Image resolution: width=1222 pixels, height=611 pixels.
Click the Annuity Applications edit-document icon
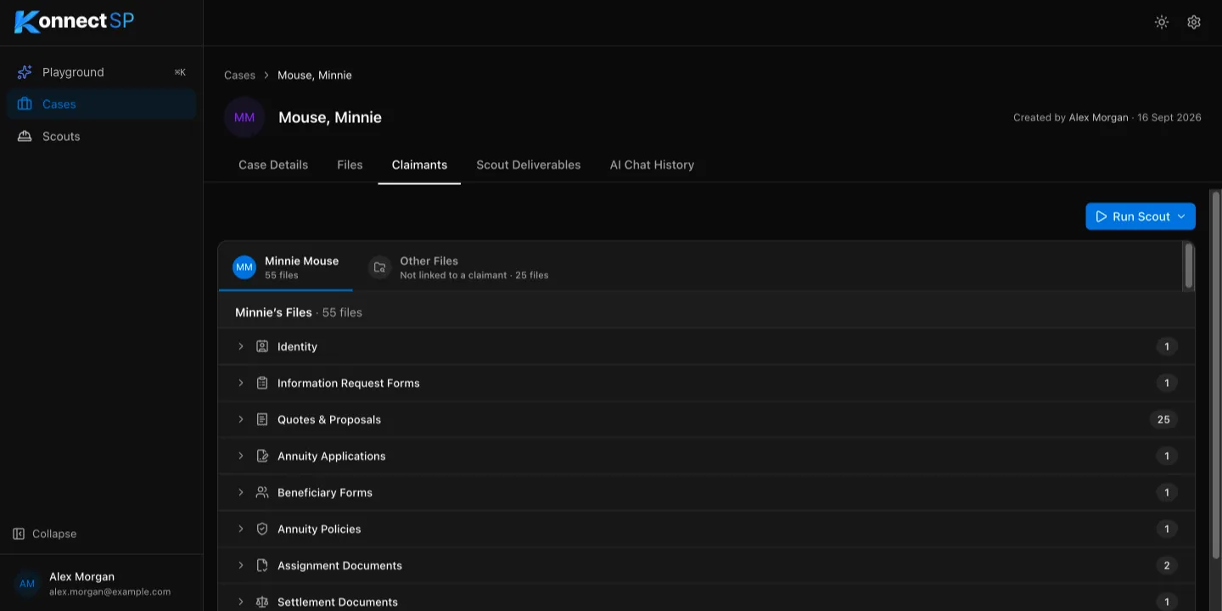[262, 456]
